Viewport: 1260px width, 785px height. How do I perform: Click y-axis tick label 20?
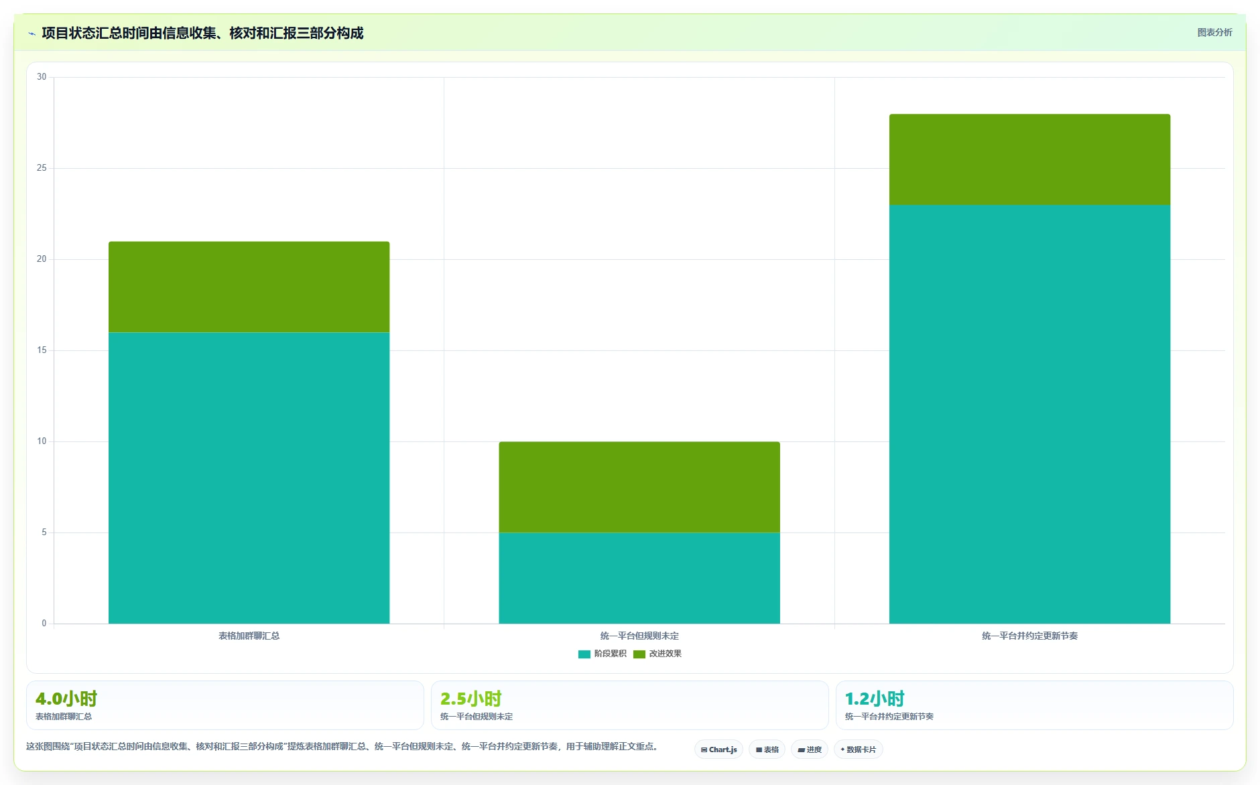42,259
